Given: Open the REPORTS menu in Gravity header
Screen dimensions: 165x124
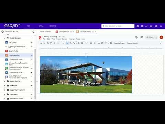Looking at the screenshot, I should 53,26.
